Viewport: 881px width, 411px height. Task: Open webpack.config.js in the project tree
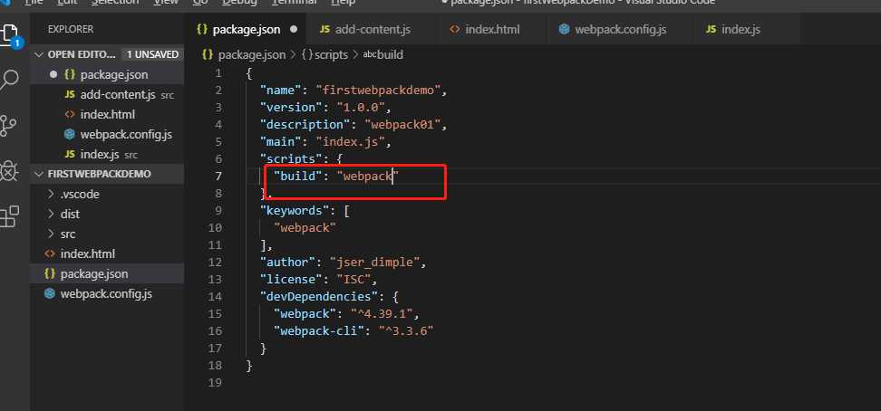pos(106,293)
